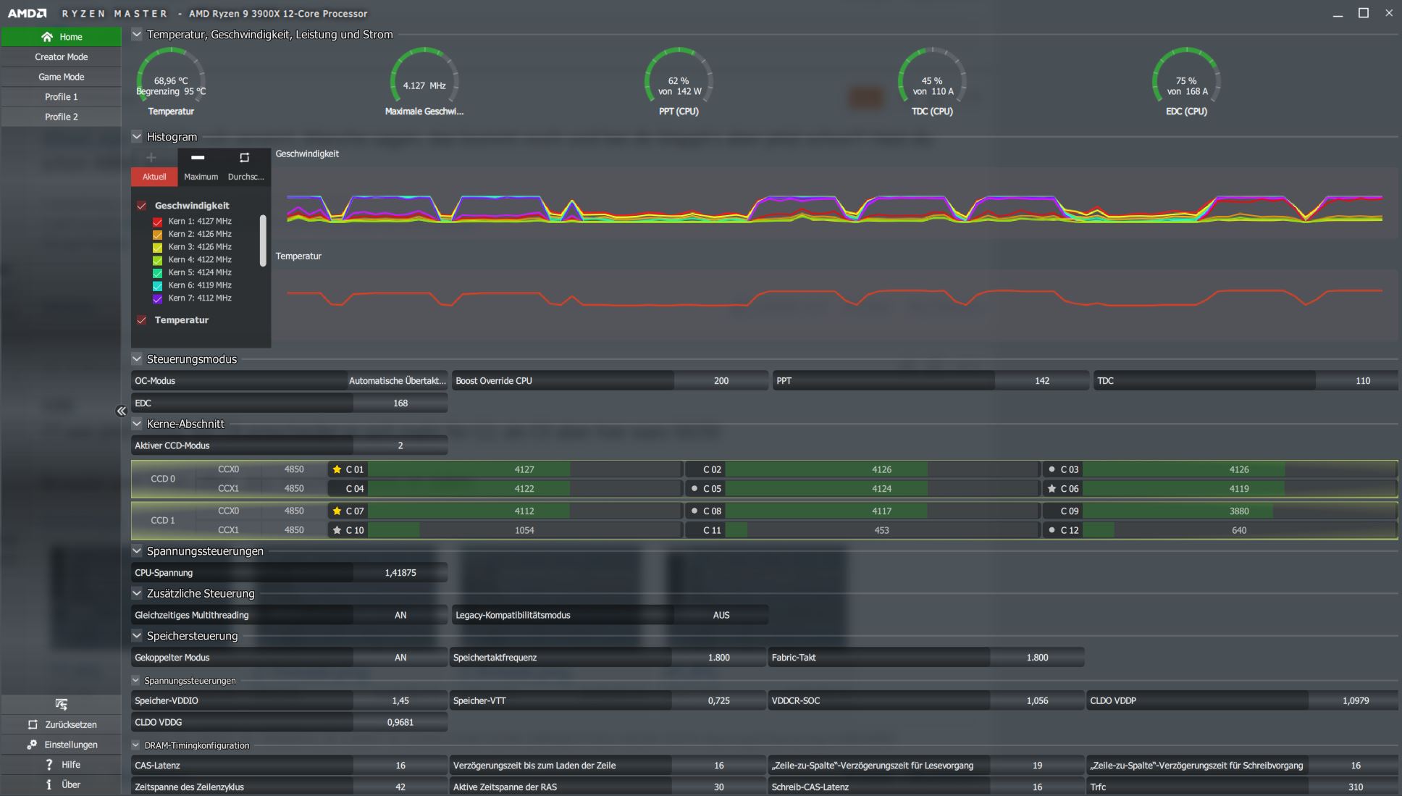Image resolution: width=1402 pixels, height=796 pixels.
Task: Collapse sidebar with double-chevron arrow
Action: pyautogui.click(x=121, y=411)
